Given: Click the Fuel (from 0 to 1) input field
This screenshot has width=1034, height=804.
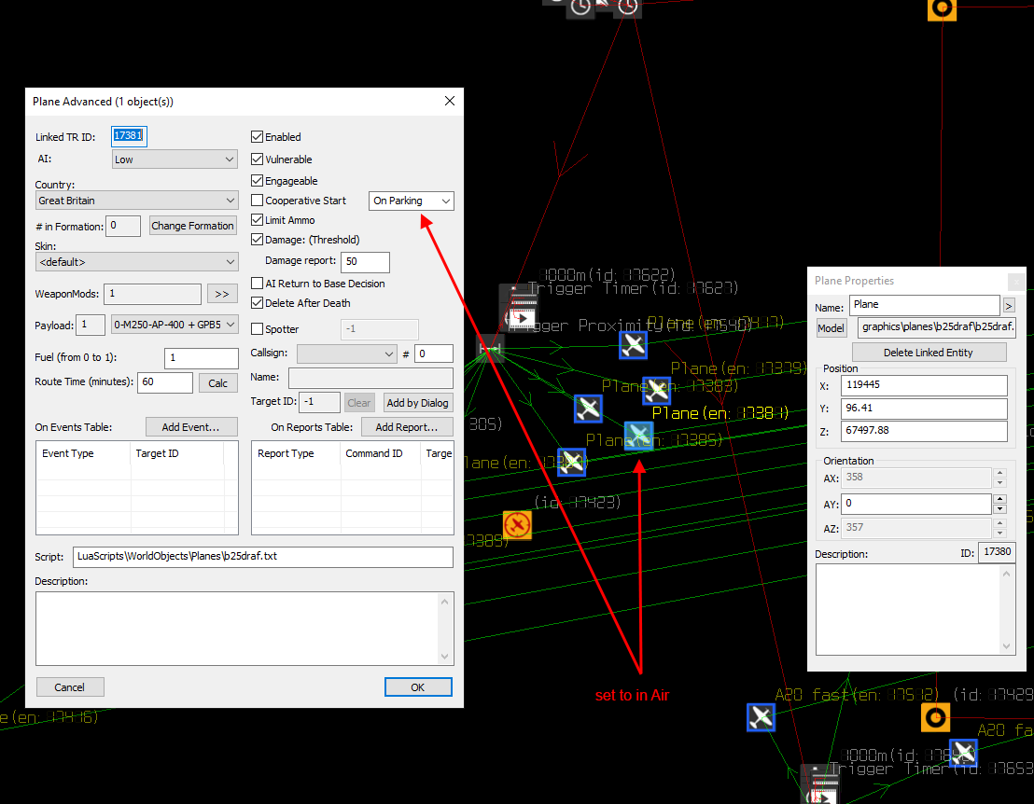Looking at the screenshot, I should [202, 358].
